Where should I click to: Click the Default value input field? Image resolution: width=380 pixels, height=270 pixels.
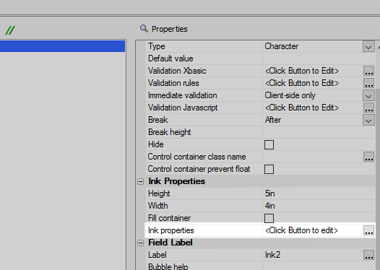coord(319,58)
